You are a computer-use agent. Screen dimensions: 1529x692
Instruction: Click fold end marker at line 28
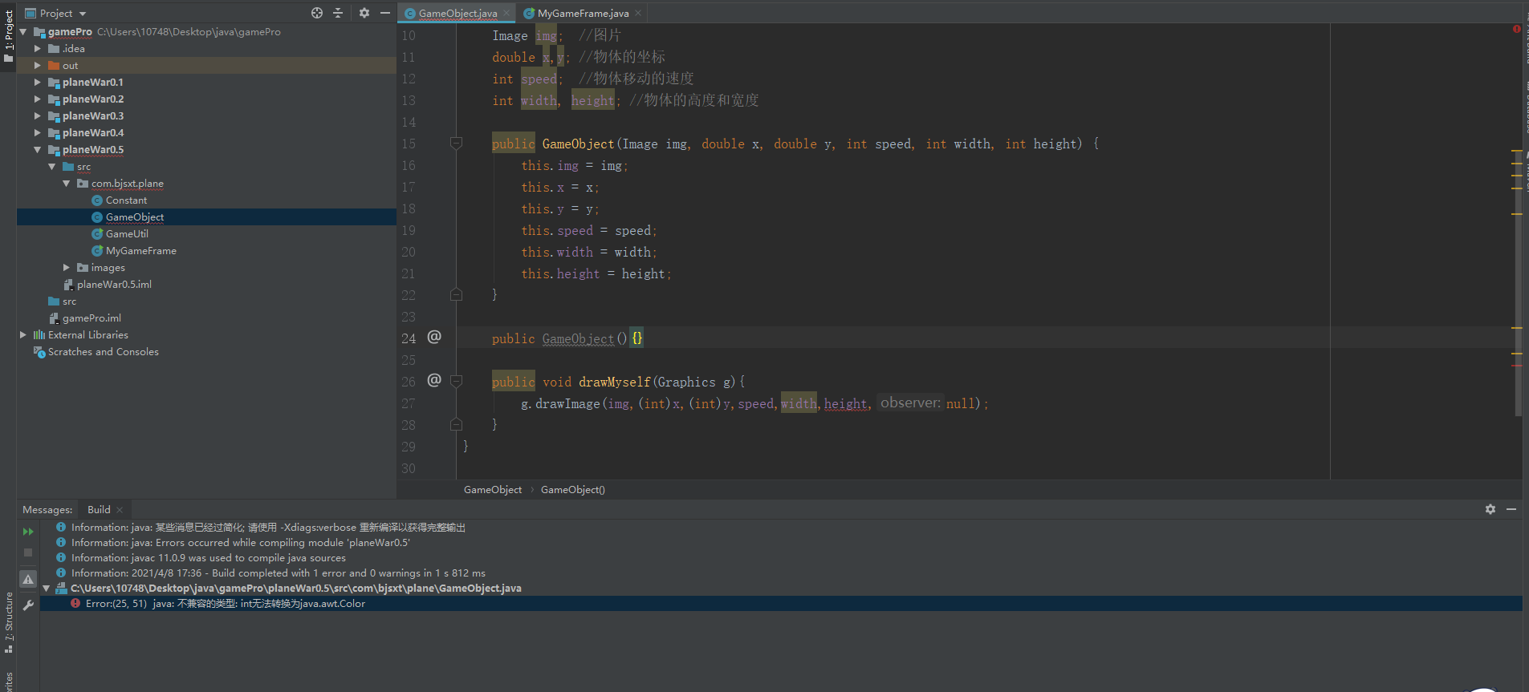coord(456,424)
